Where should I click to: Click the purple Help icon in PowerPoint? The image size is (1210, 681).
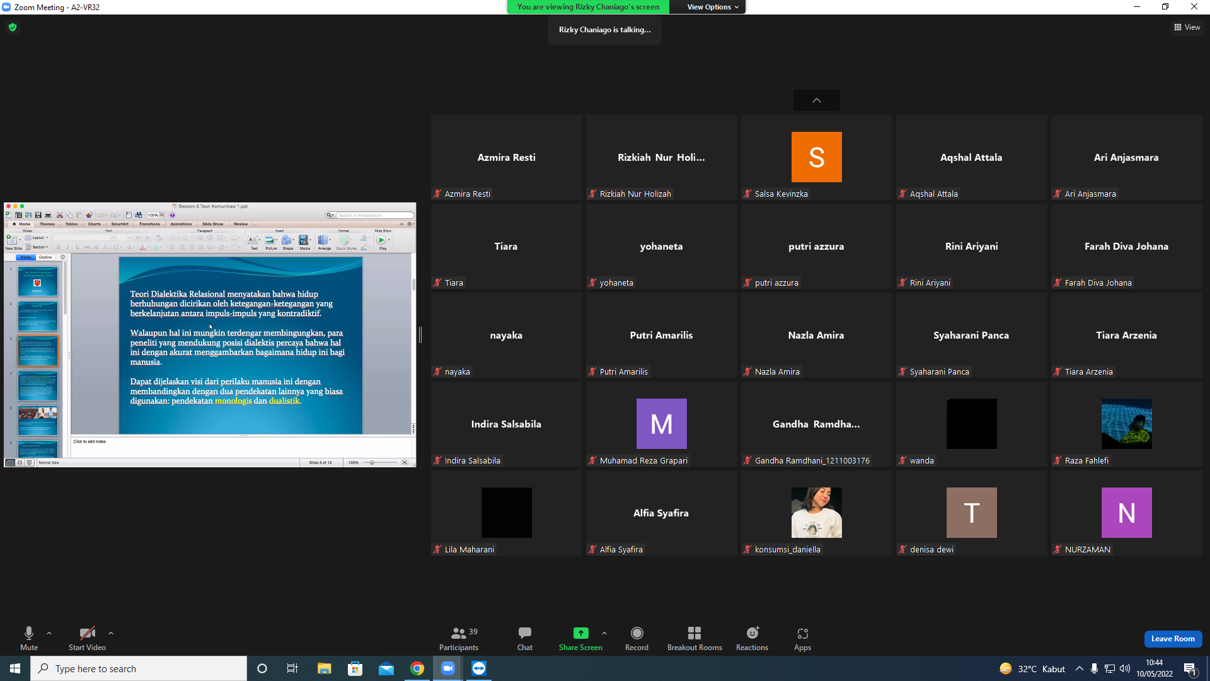(172, 215)
